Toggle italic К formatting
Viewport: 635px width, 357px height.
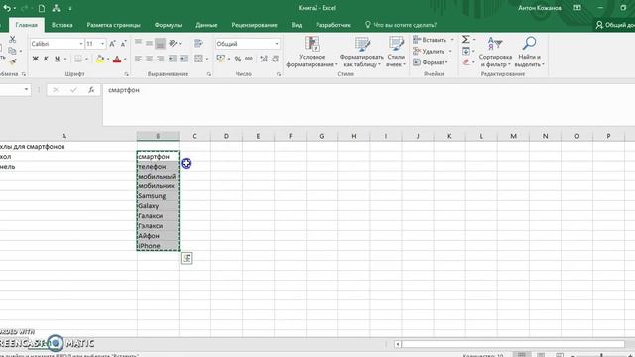46,59
